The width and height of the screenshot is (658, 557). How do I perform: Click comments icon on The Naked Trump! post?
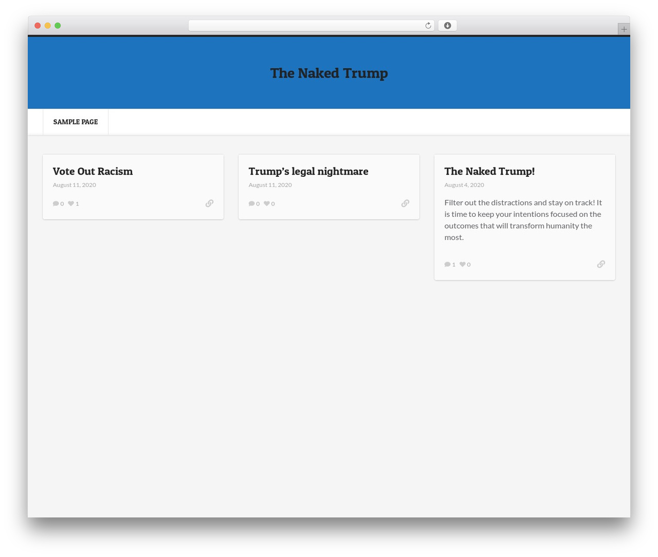pos(447,265)
